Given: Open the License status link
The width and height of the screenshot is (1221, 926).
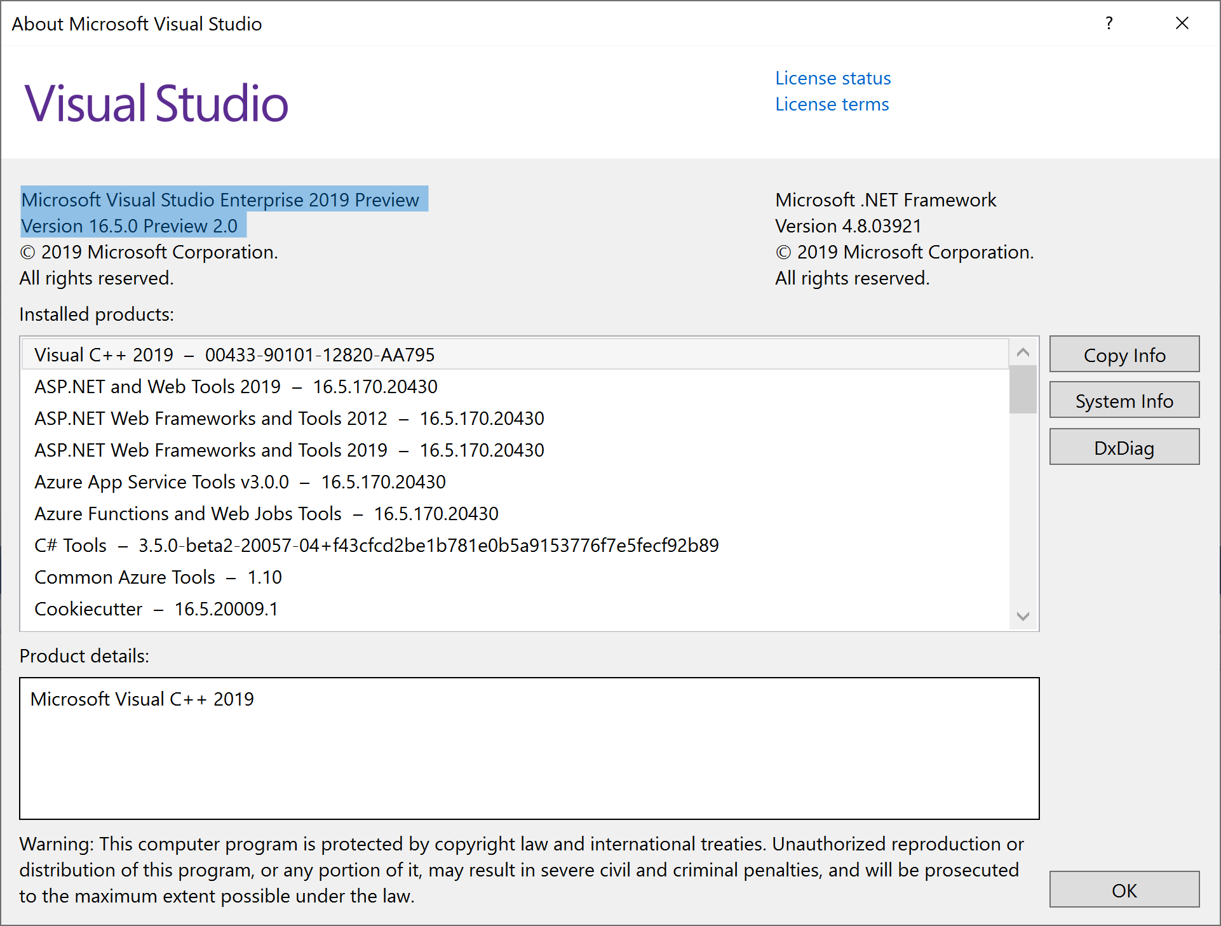Looking at the screenshot, I should (x=832, y=78).
